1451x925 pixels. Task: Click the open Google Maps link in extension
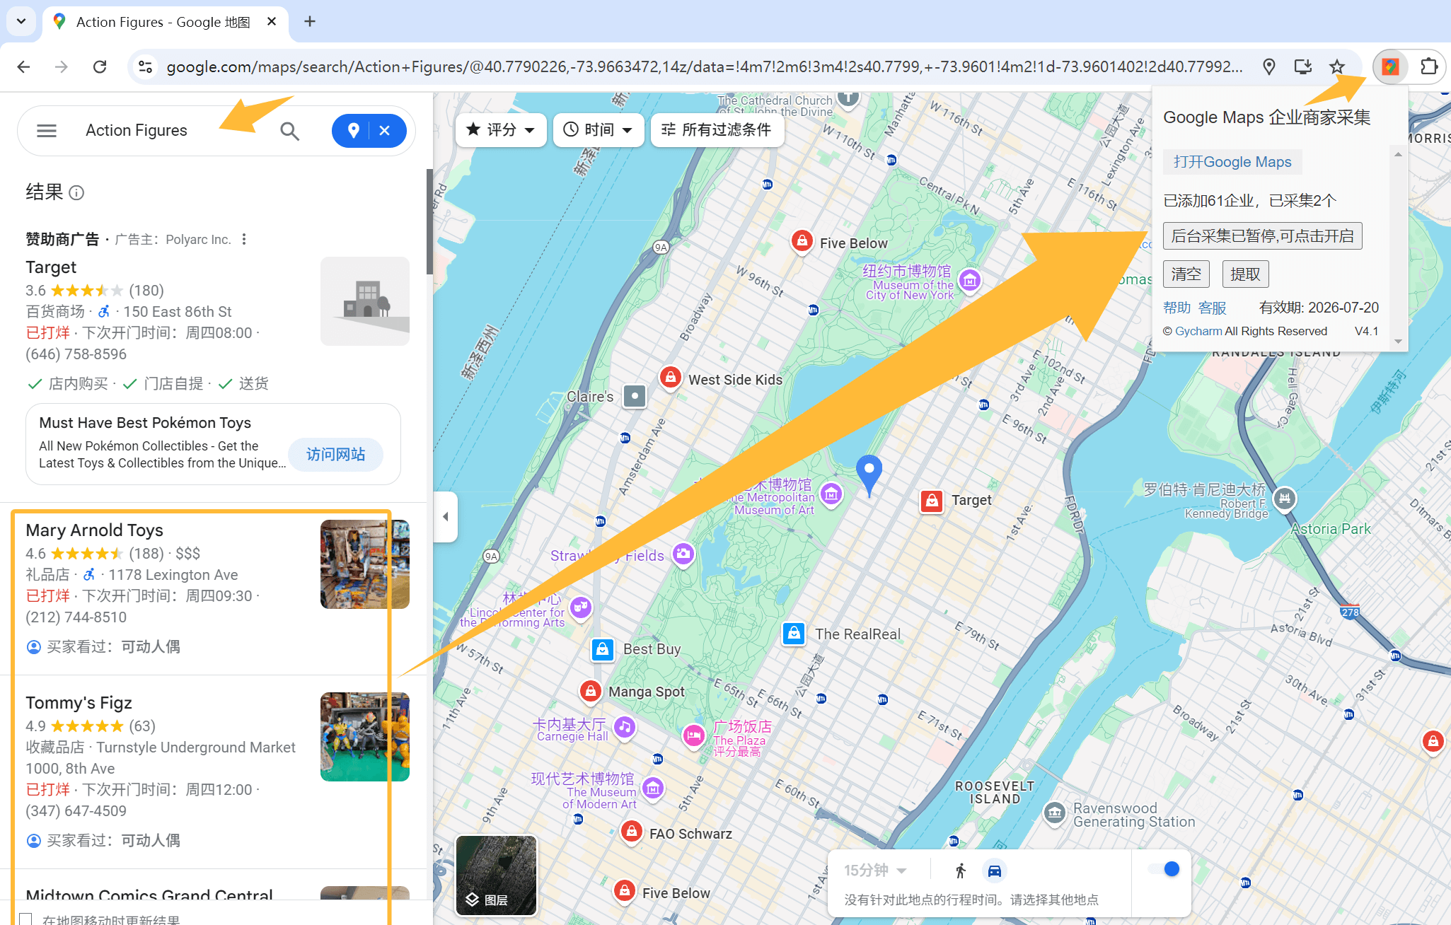tap(1232, 162)
